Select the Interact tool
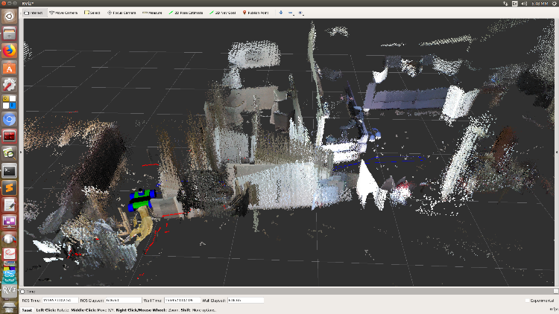559x314 pixels. pos(33,13)
